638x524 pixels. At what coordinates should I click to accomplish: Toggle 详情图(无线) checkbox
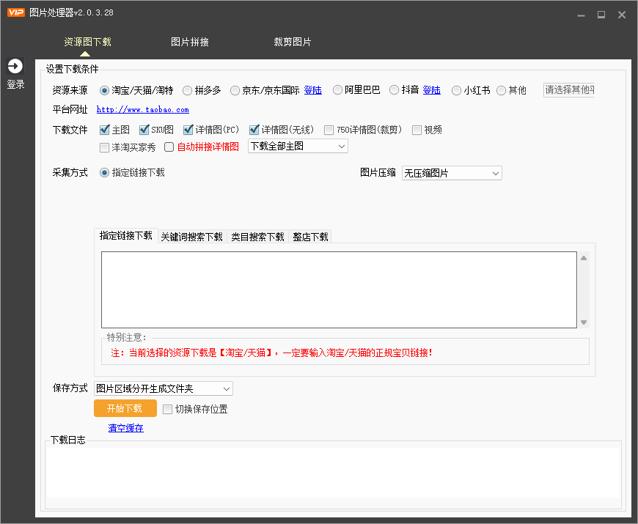pos(254,130)
